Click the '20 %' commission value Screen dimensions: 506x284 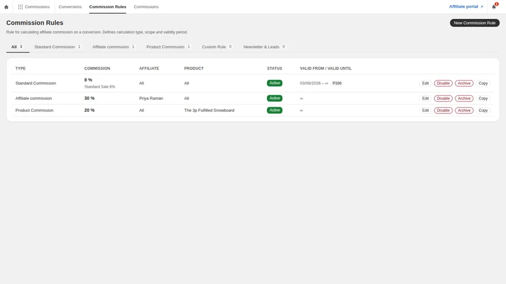pos(89,110)
